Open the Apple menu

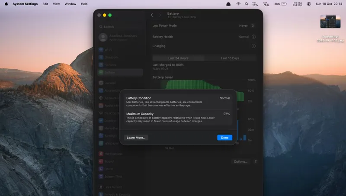(6, 4)
